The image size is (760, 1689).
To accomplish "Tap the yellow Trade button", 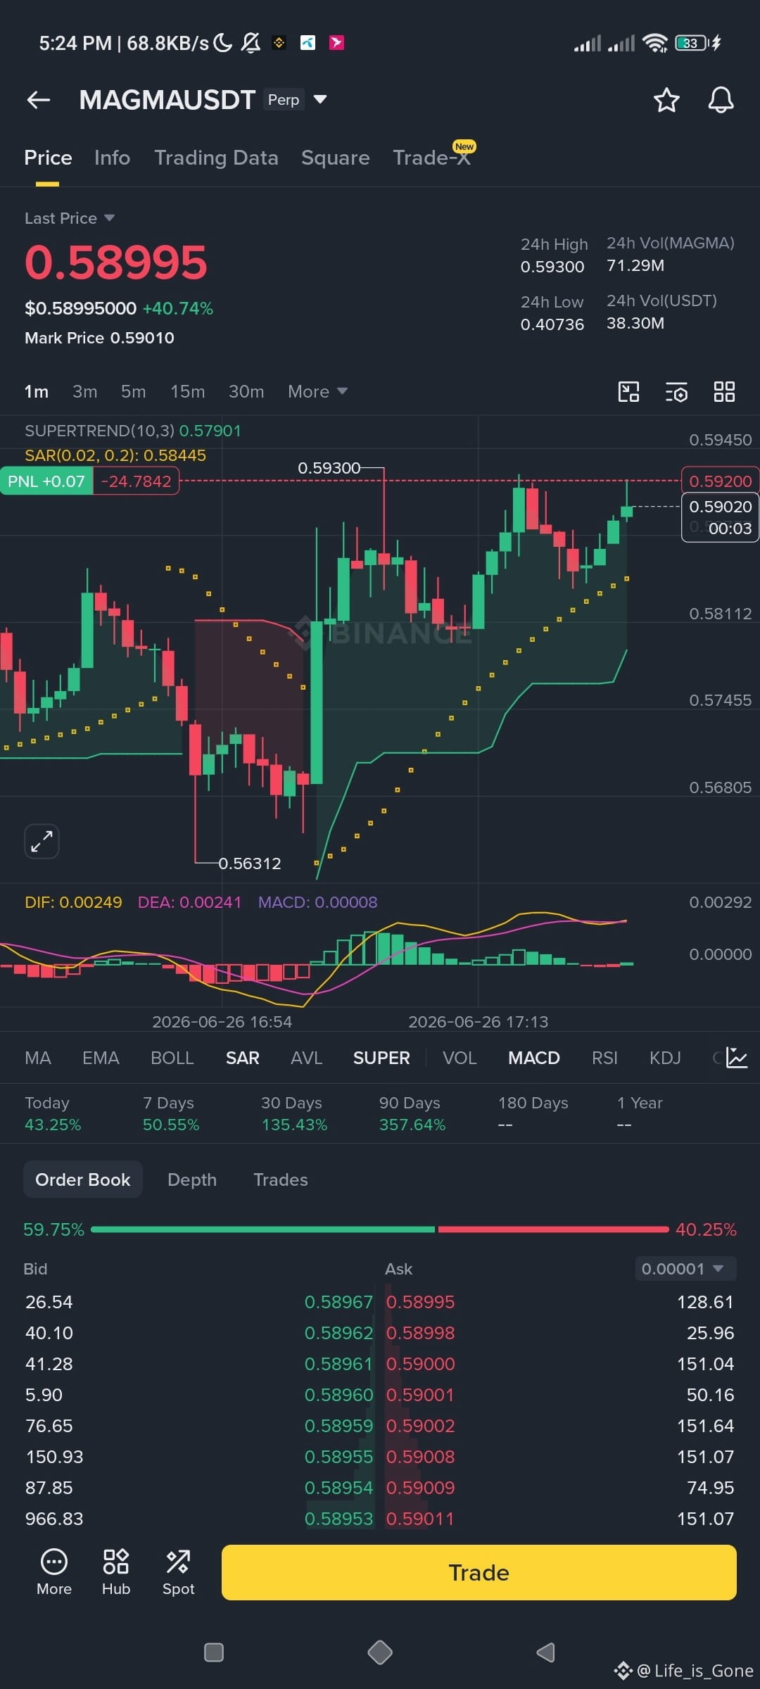I will 479,1572.
